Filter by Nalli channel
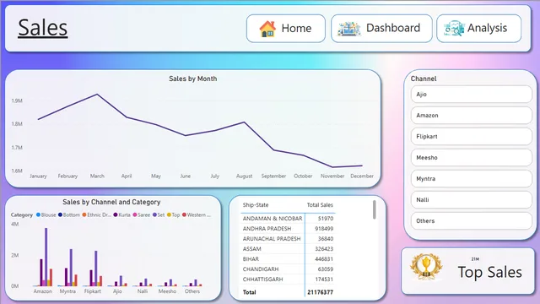This screenshot has width=540, height=304. 472,199
